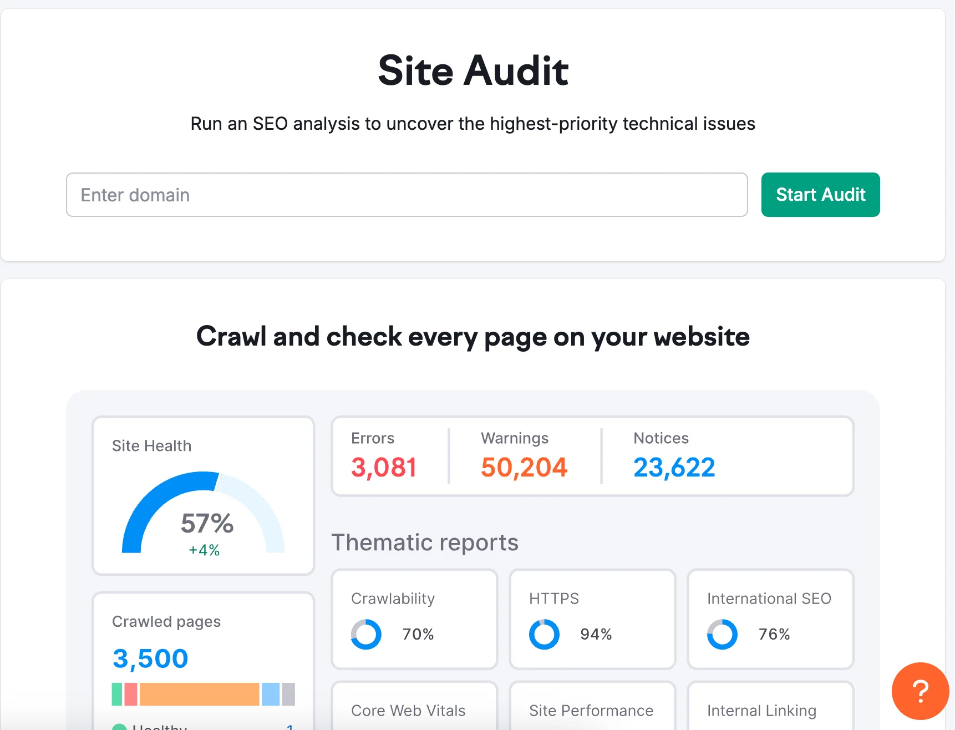Focus the Enter domain input field

[407, 195]
